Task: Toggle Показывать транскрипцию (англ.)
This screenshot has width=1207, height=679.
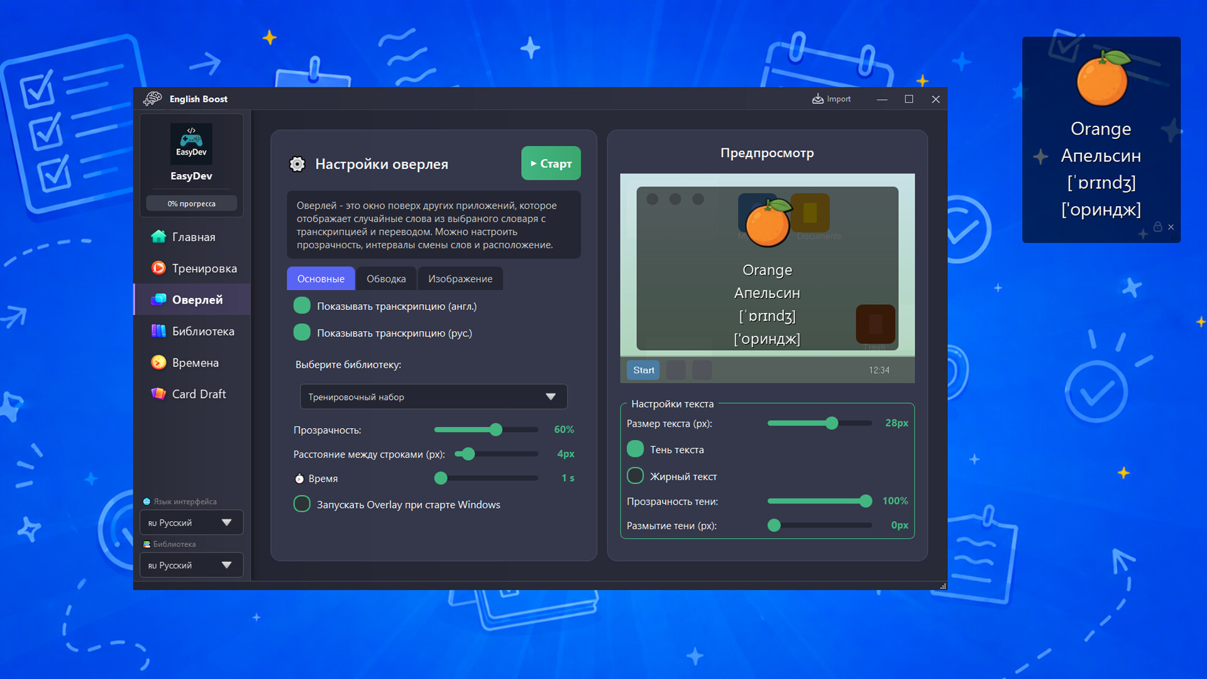Action: [x=302, y=306]
